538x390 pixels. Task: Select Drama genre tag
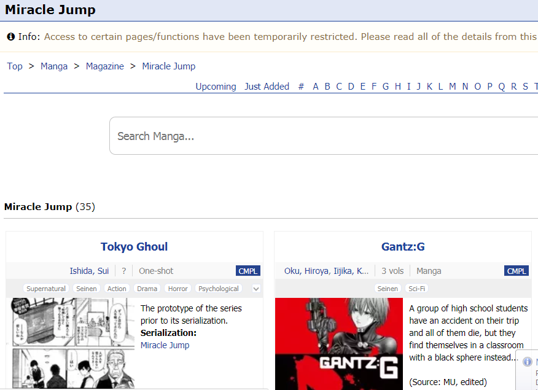[x=147, y=289]
